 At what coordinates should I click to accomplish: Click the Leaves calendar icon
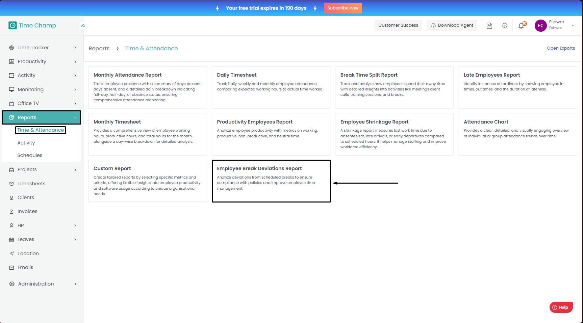(11, 240)
